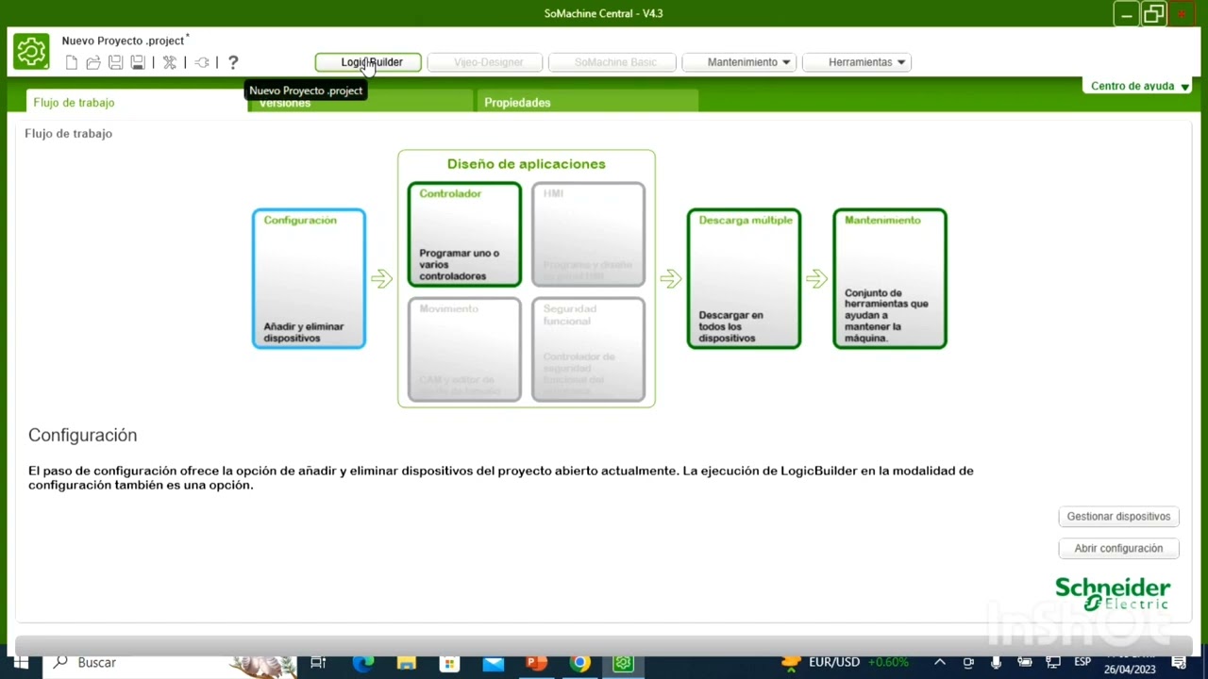Open the Mail app from the taskbar
1208x679 pixels.
pos(494,663)
